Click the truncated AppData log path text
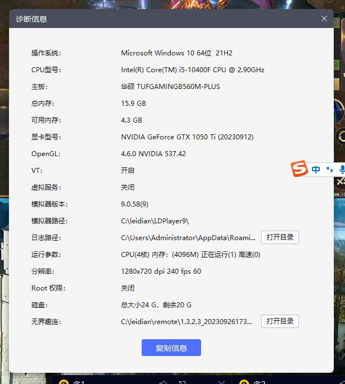Screen dimensions: 345x384 [188, 238]
